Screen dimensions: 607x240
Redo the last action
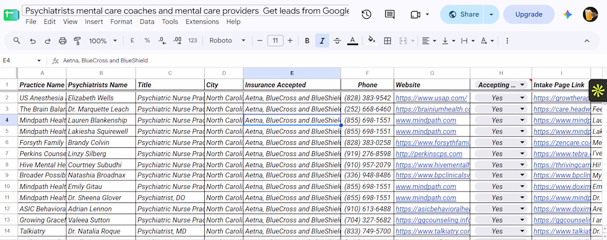pos(47,41)
